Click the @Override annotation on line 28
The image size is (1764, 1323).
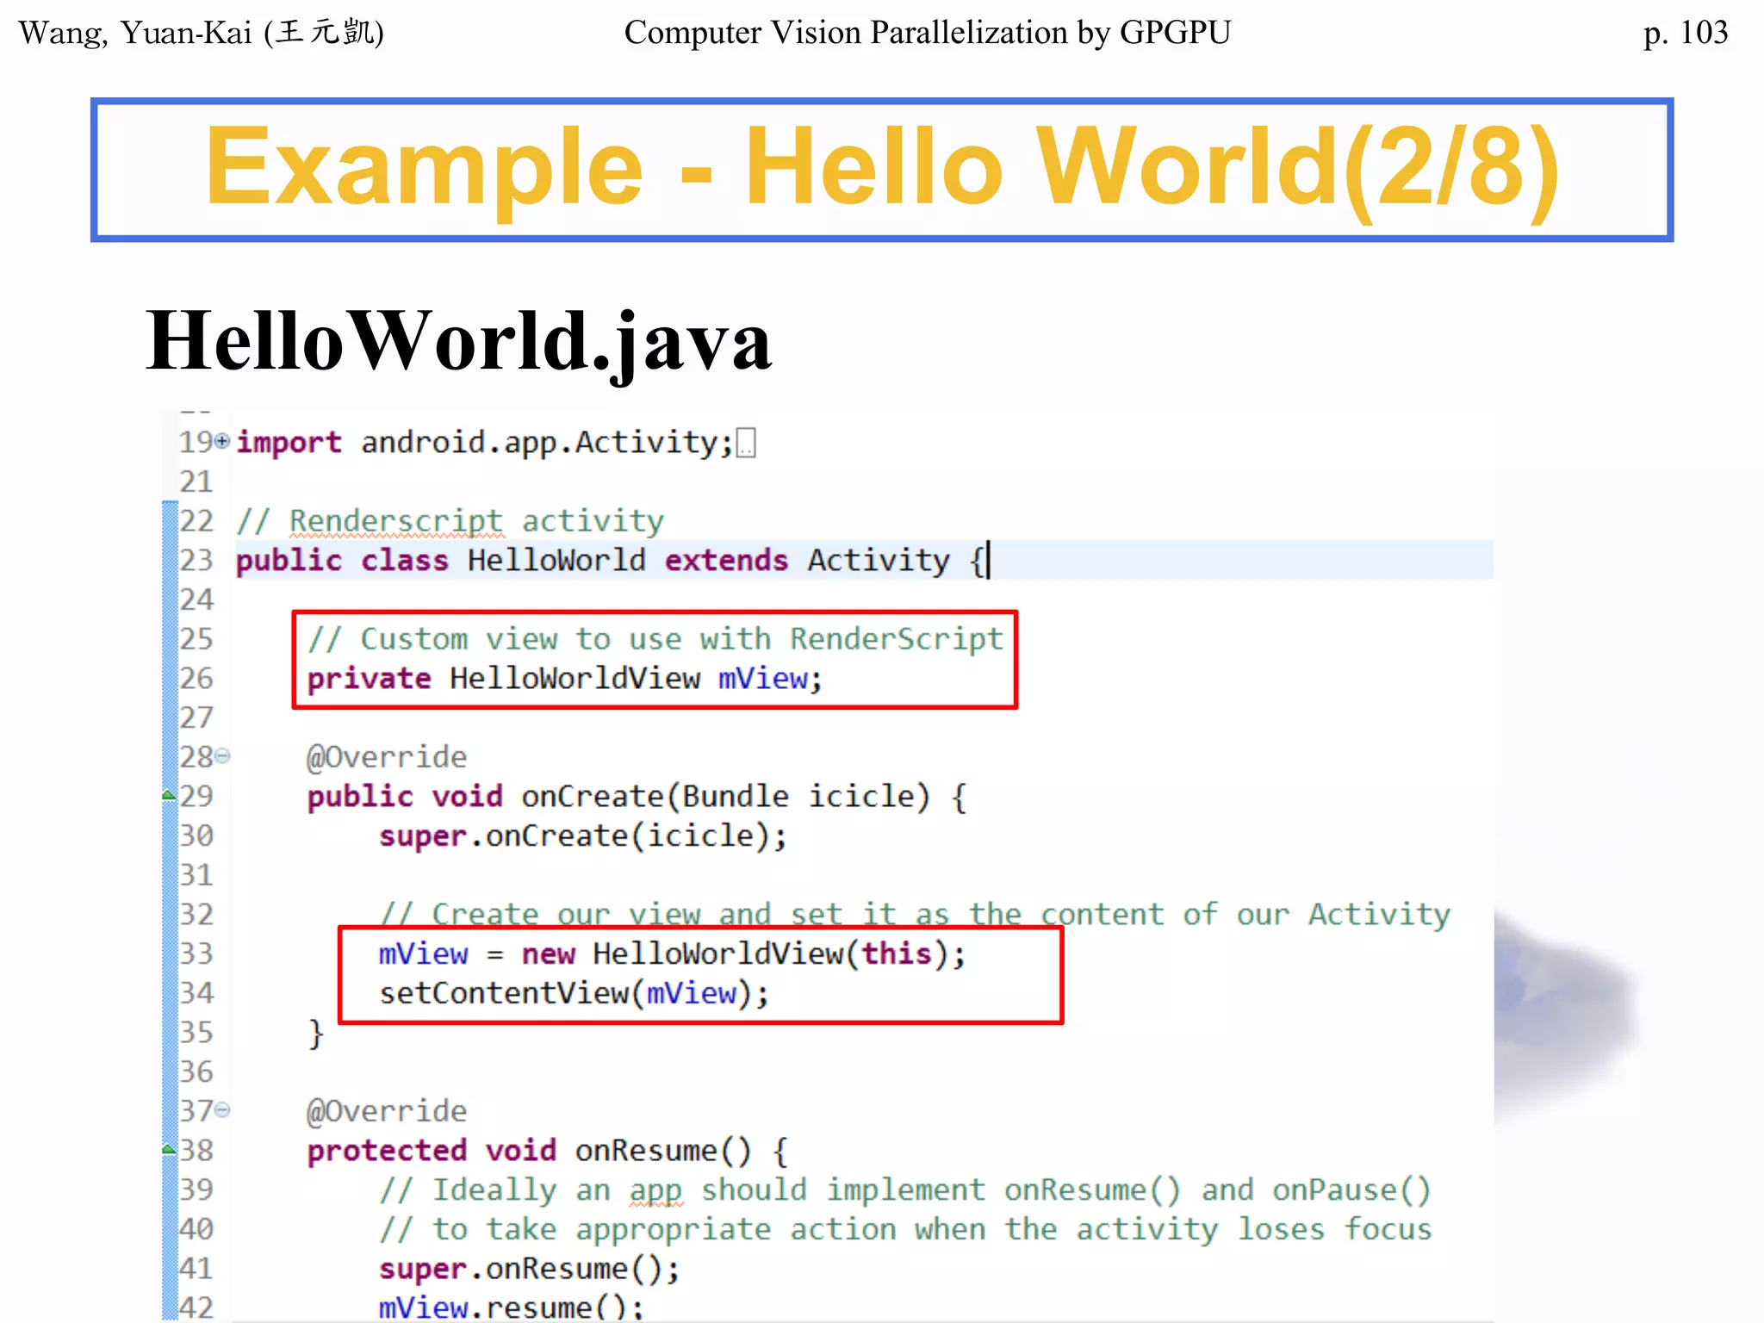(387, 757)
